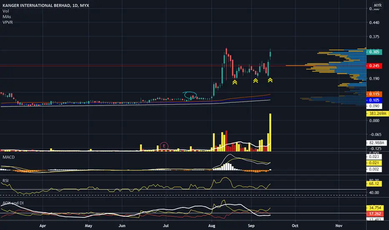The height and width of the screenshot is (230, 389).
Task: Click the MACD histogram 0.002 value label
Action: coord(374,169)
